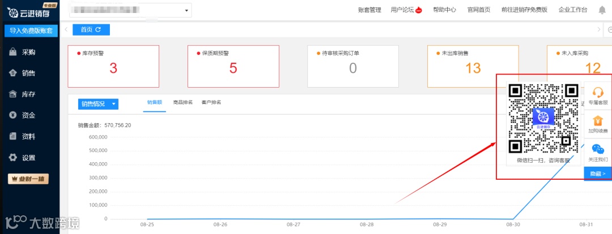Switch to 商品排名 tab
This screenshot has height=234, width=612.
click(182, 102)
